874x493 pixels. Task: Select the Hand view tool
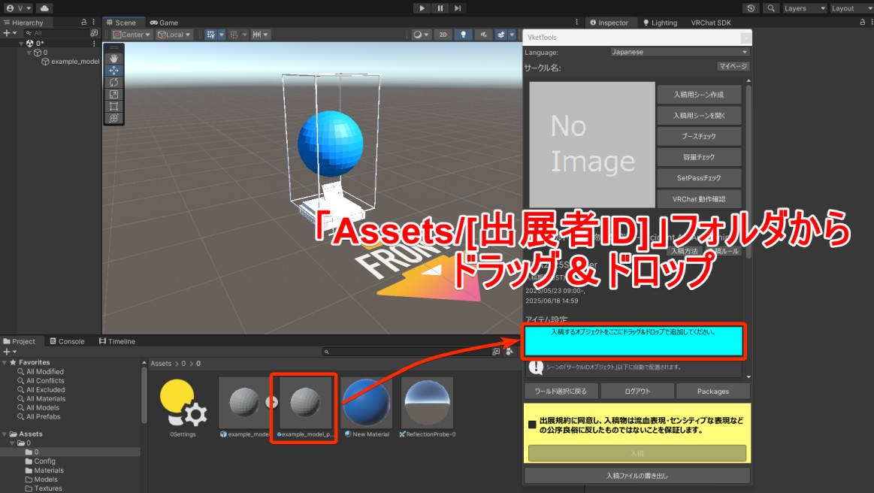[113, 59]
